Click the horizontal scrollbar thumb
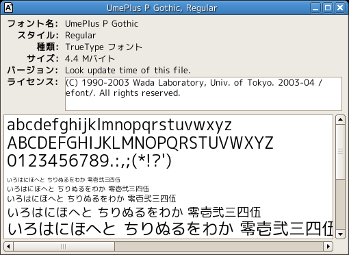Viewport: 349px width, 255px height. 64,246
